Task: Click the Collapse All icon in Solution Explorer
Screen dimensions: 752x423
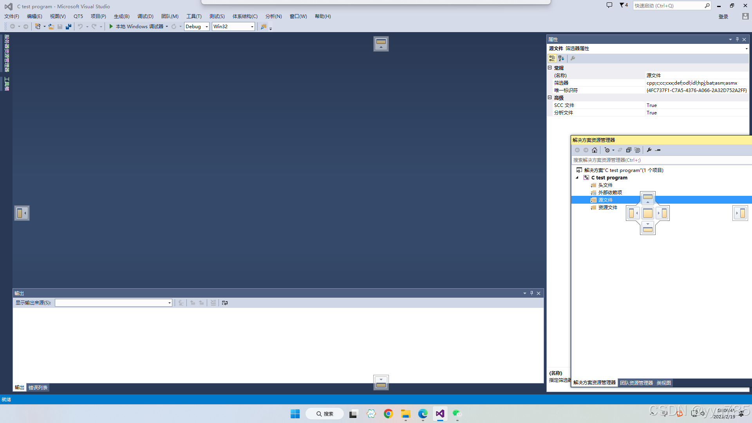Action: tap(629, 150)
